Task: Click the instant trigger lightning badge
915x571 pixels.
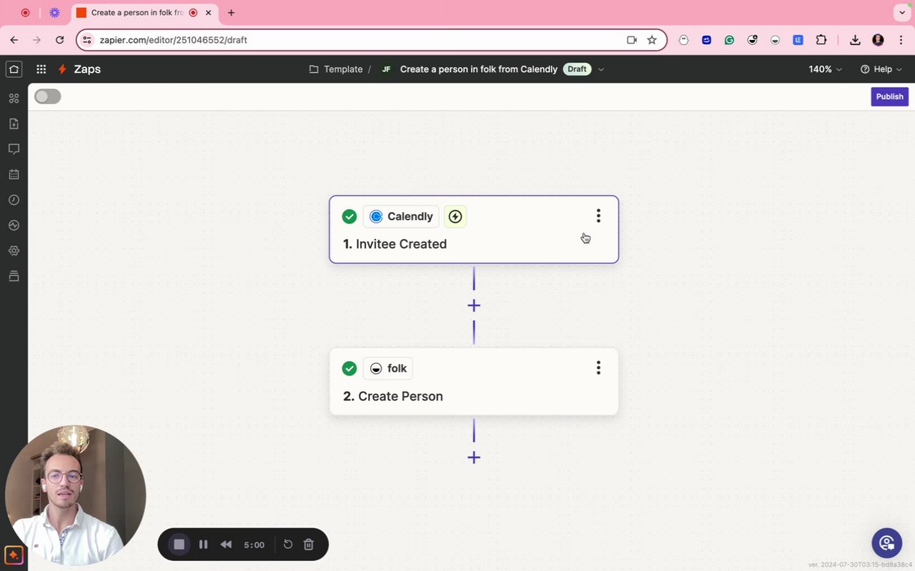Action: pyautogui.click(x=455, y=216)
